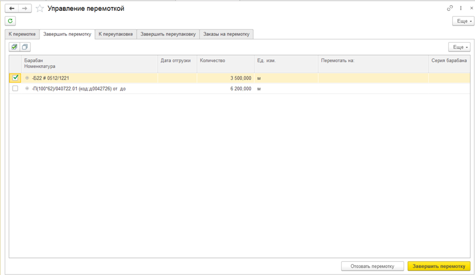Select the 3 500,000 quantity cell
Viewport: 475px width, 275px height.
pos(225,78)
